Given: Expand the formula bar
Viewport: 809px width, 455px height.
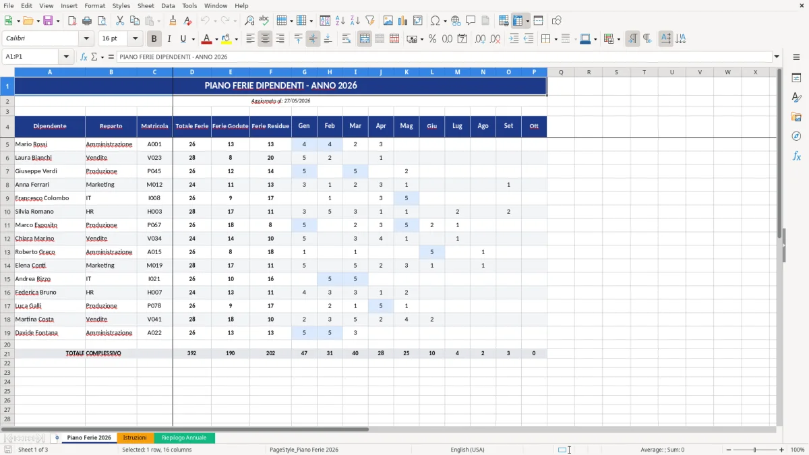Looking at the screenshot, I should pos(777,57).
